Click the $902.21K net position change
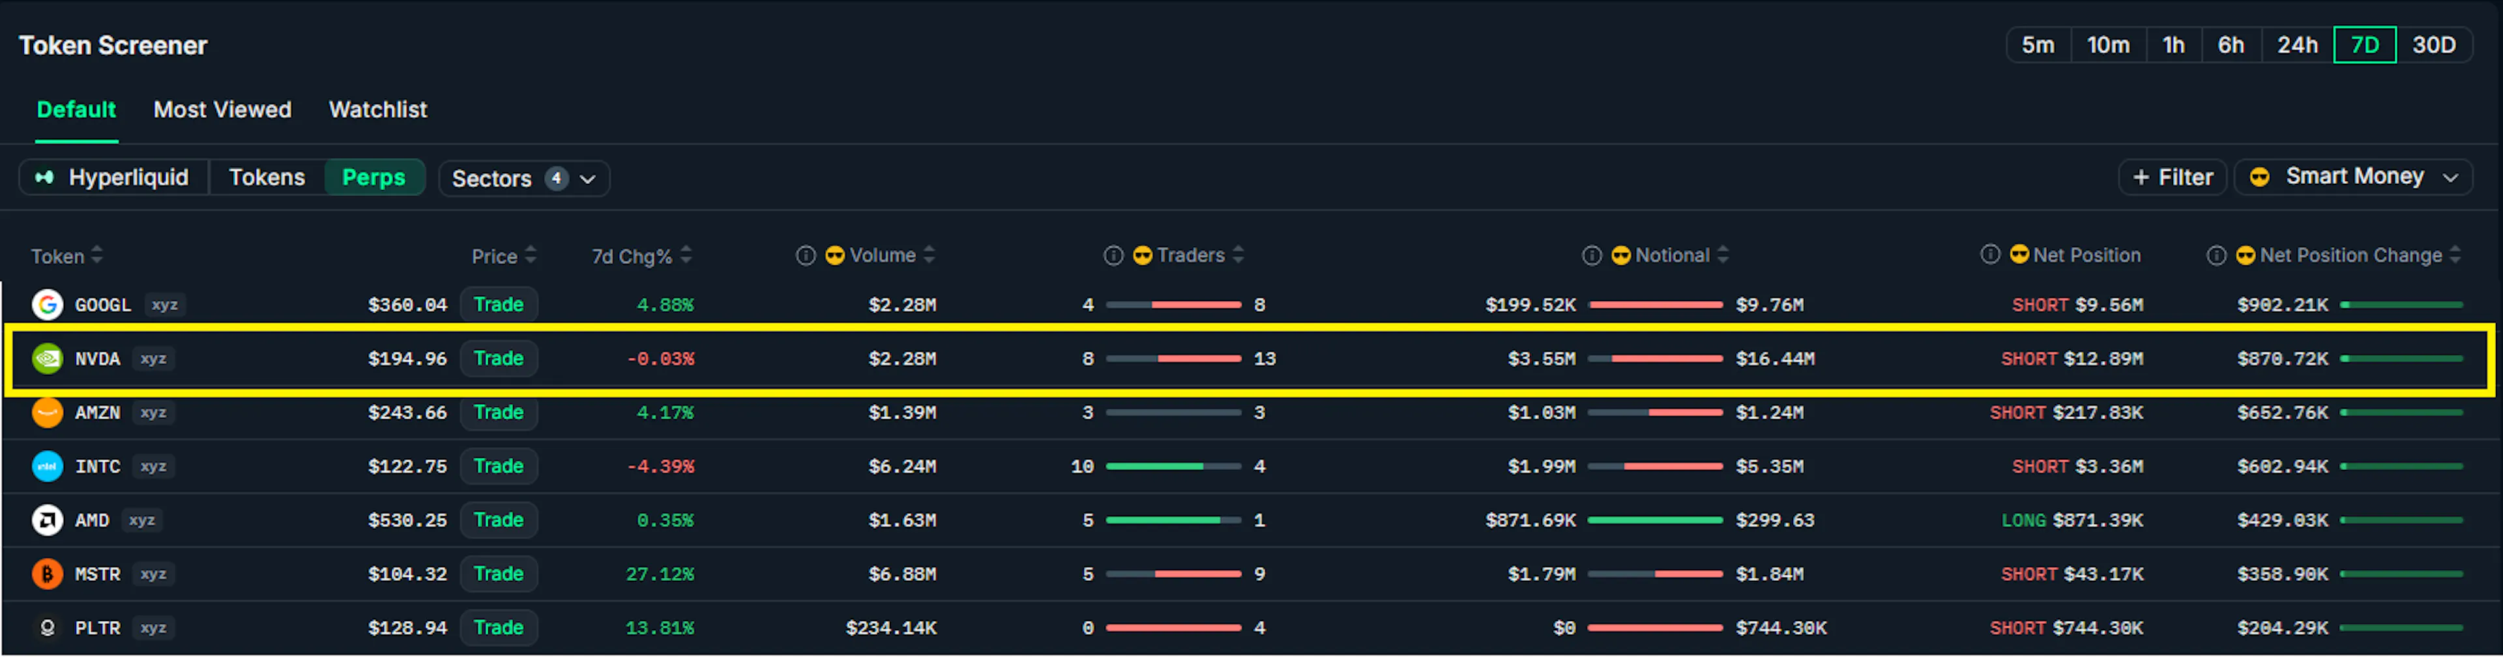Screen dimensions: 2503x657 2283,305
